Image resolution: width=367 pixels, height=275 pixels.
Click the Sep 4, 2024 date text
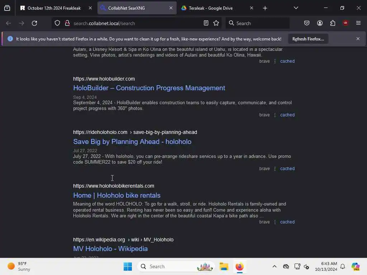click(x=85, y=97)
